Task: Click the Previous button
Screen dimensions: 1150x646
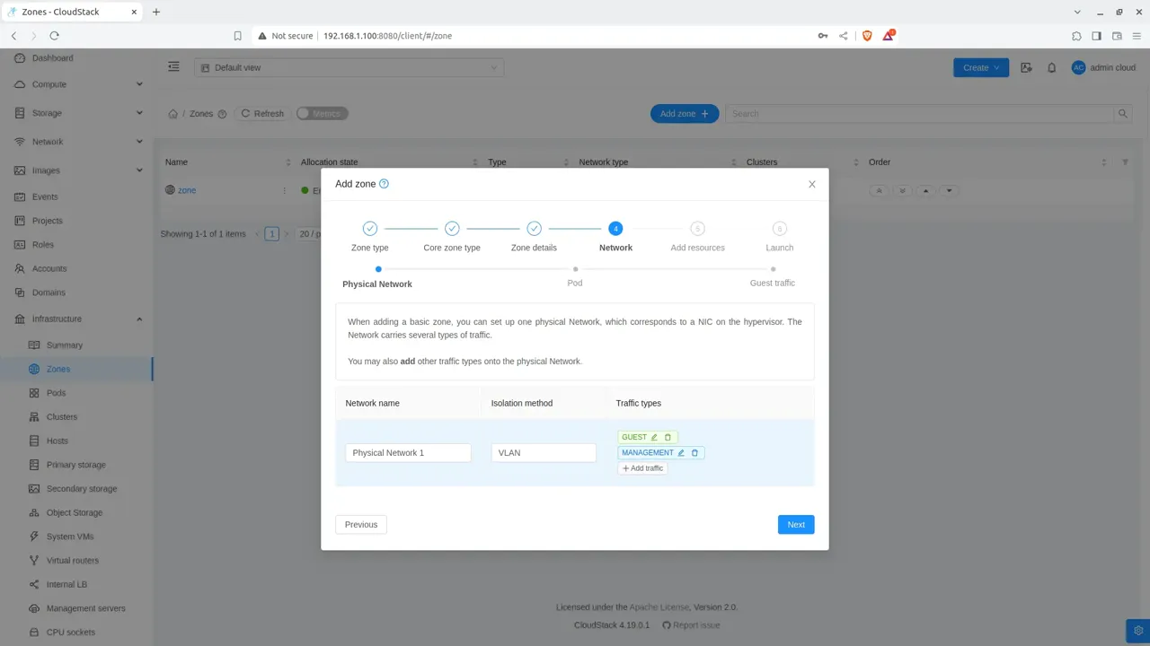Action: point(361,525)
